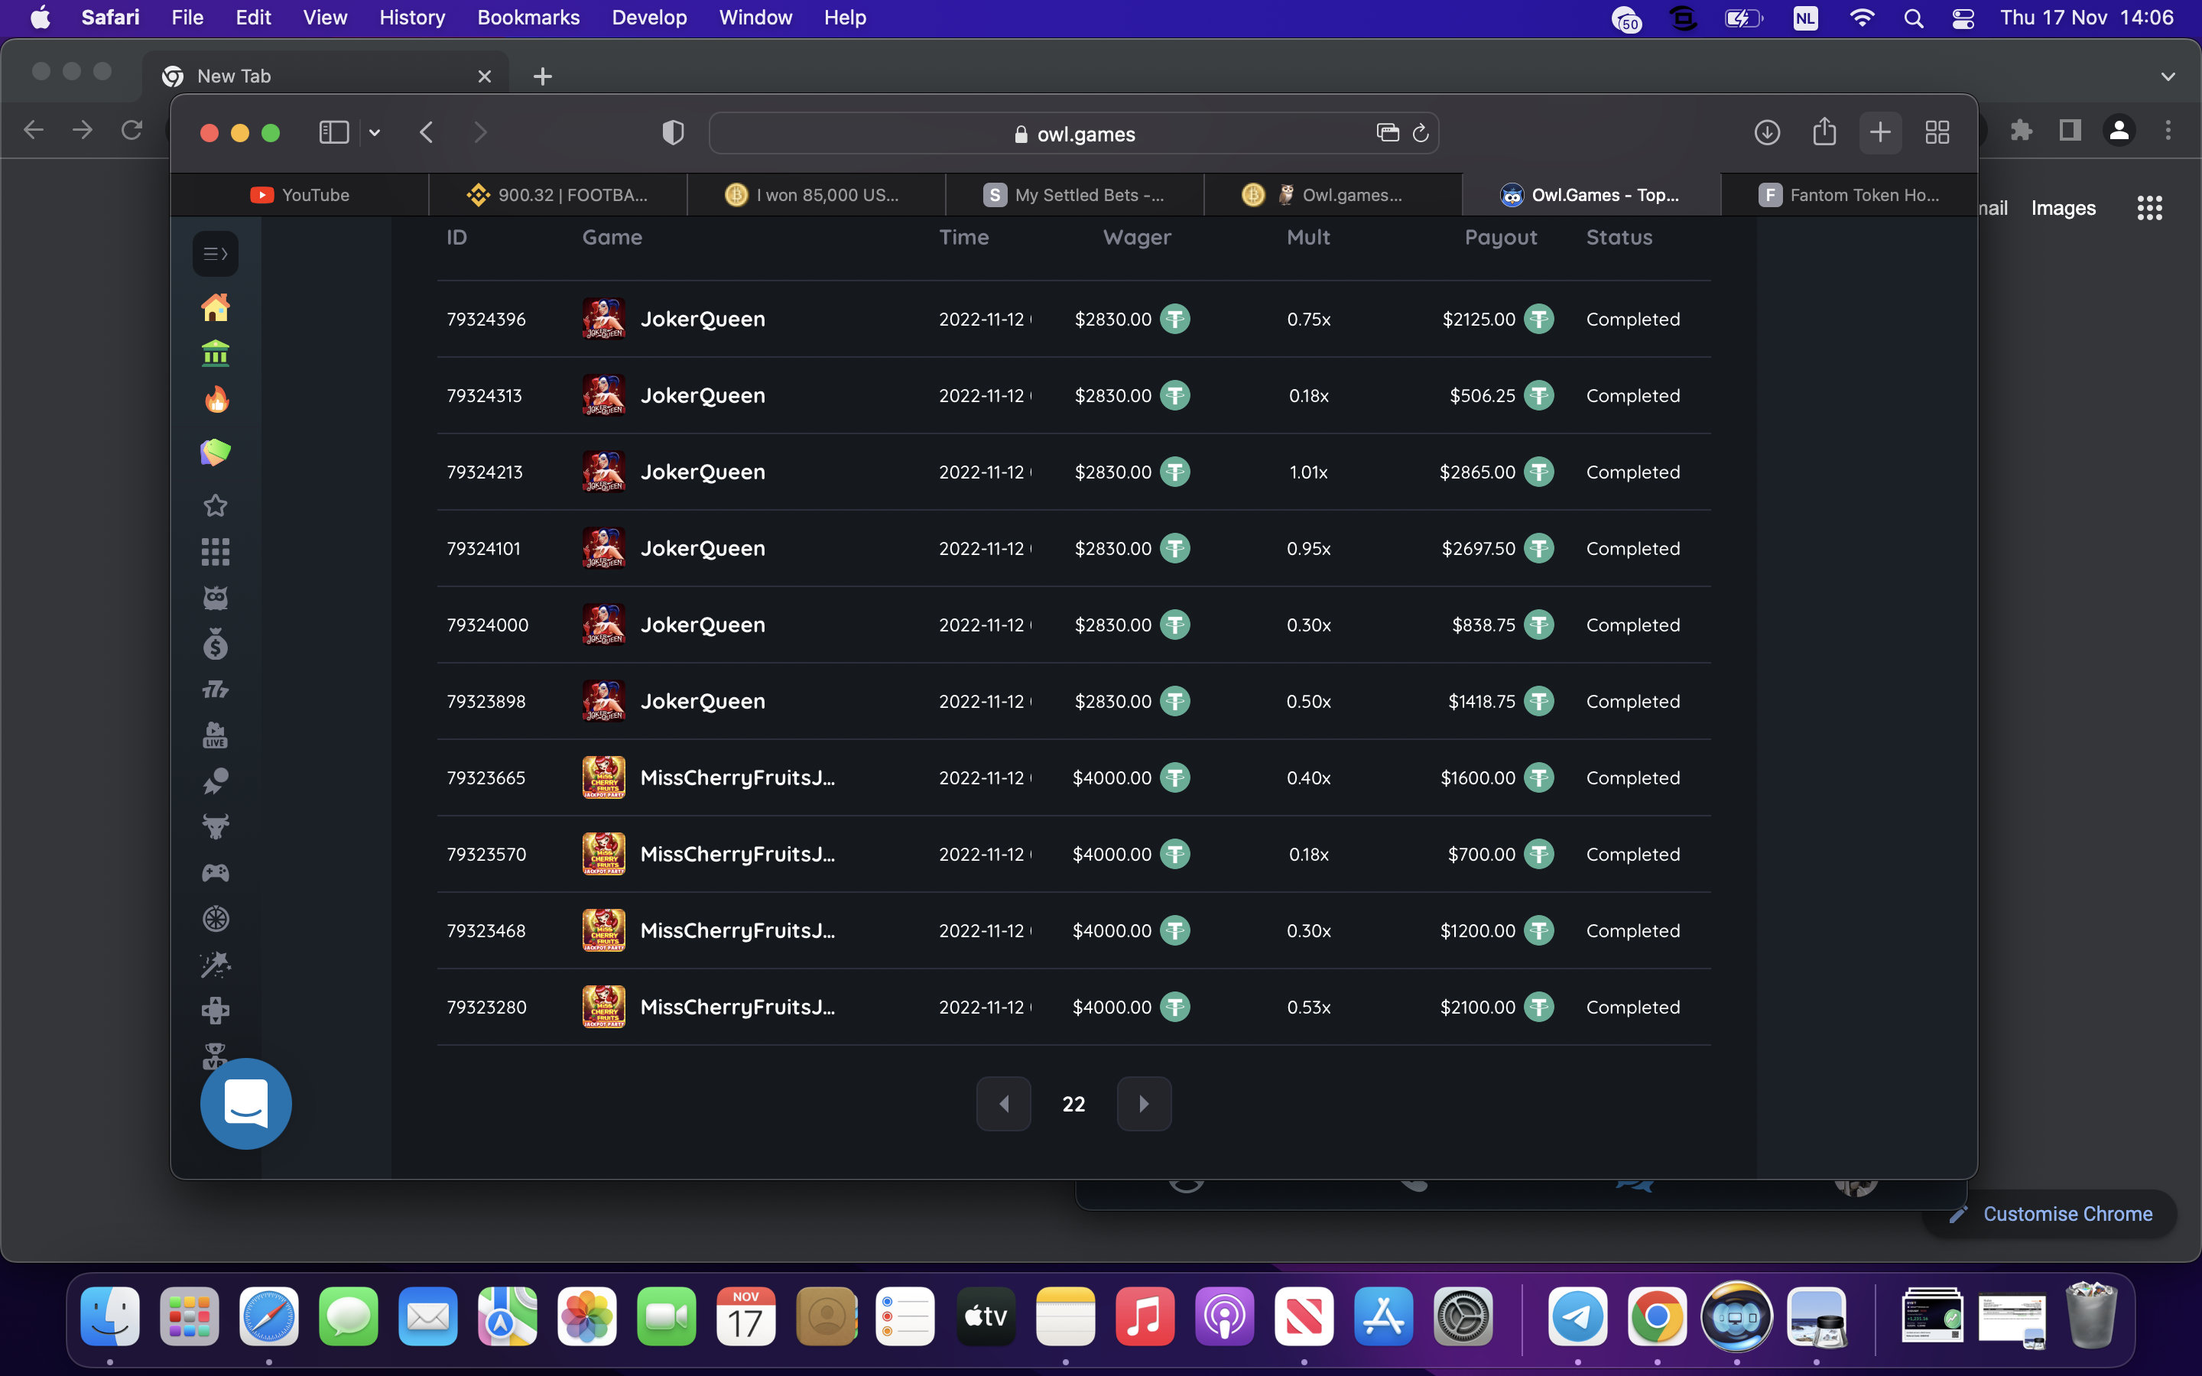Reload the owl.games page in Safari
The width and height of the screenshot is (2202, 1376).
pos(1421,134)
